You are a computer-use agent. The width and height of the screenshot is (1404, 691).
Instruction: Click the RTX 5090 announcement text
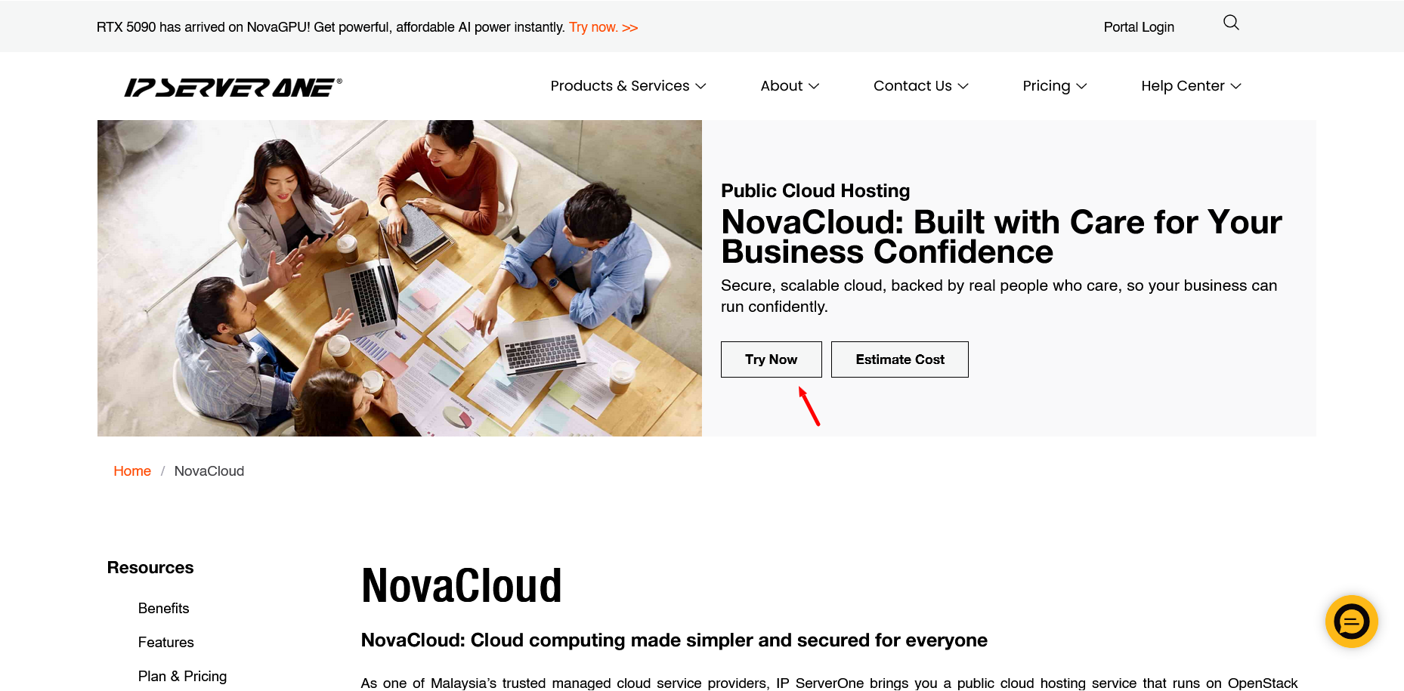330,27
